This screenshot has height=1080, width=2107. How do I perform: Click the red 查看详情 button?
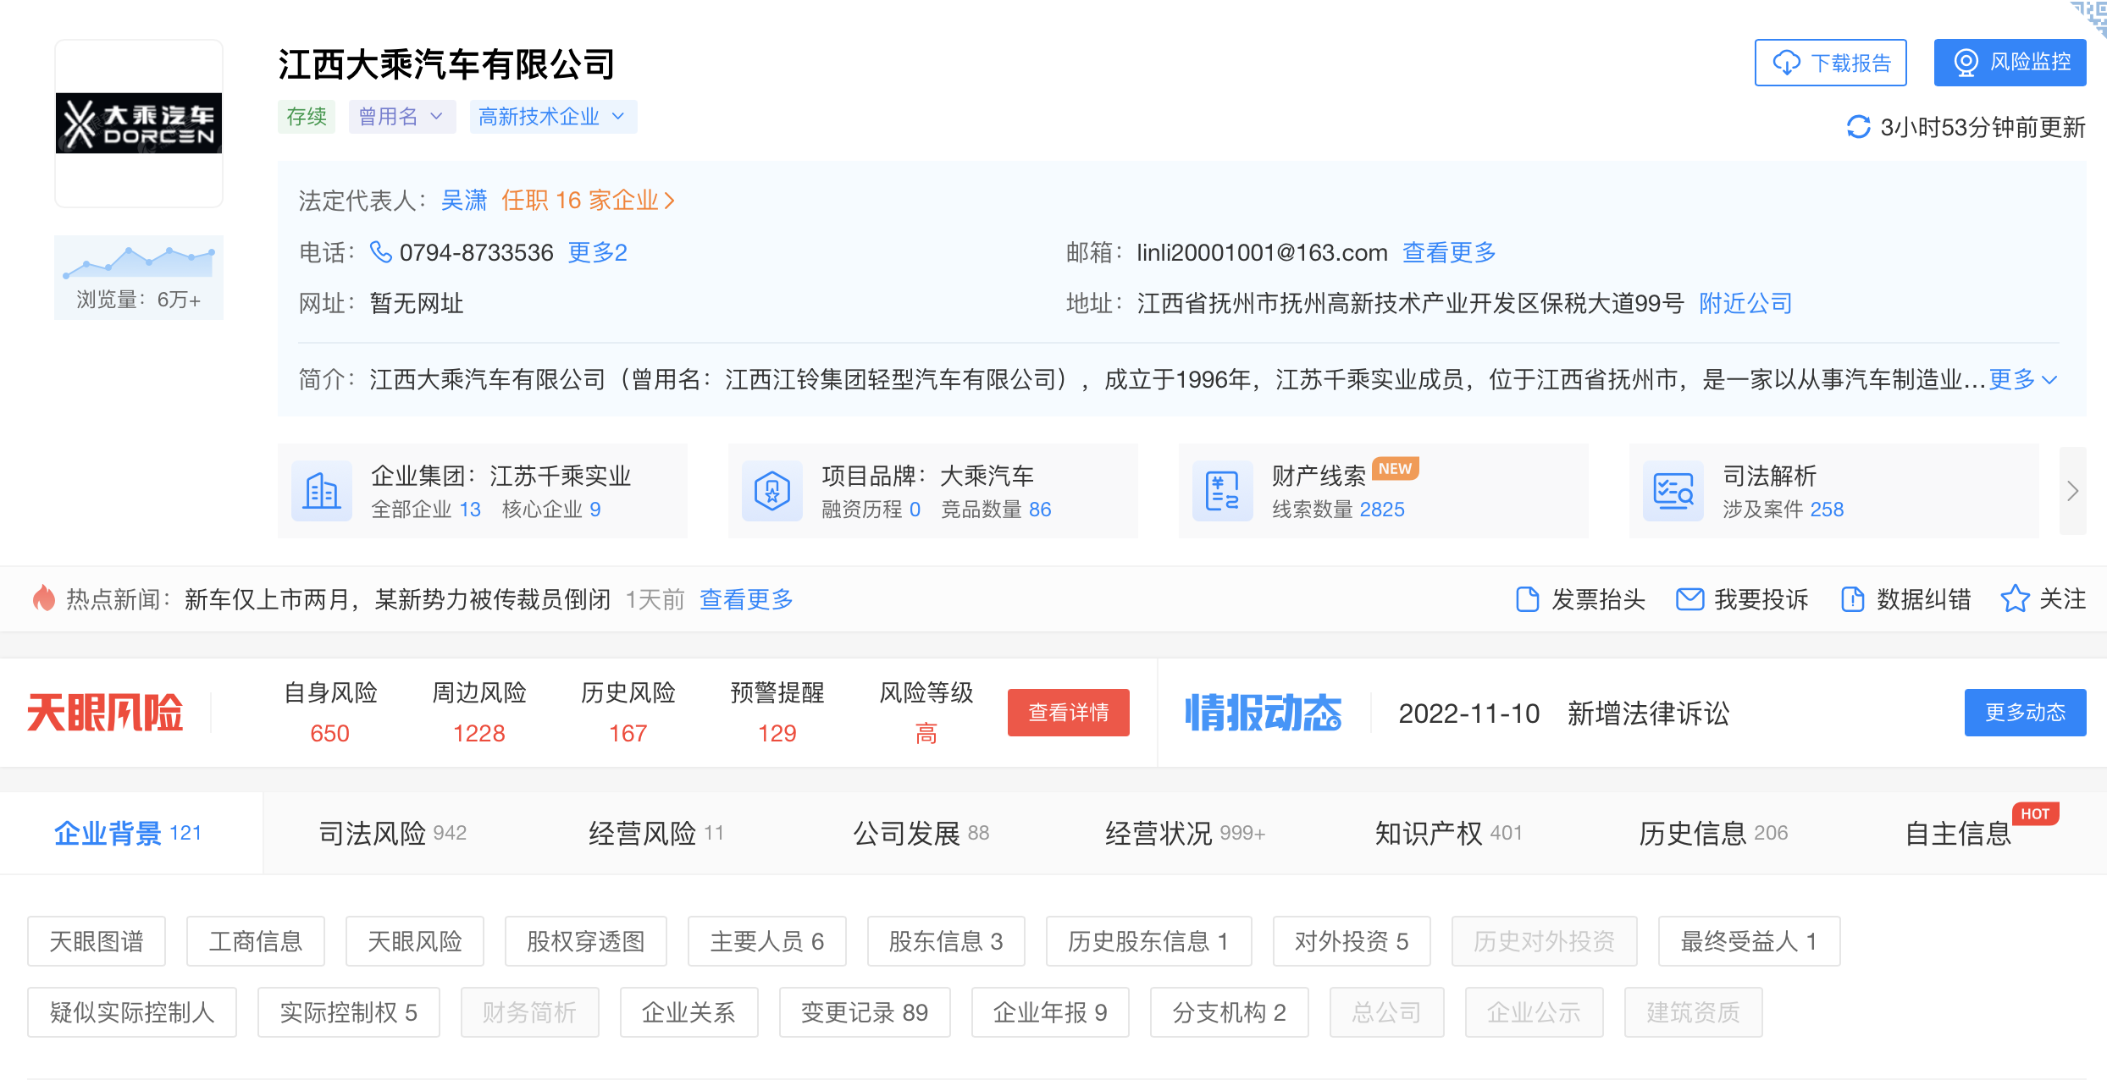pyautogui.click(x=1068, y=713)
